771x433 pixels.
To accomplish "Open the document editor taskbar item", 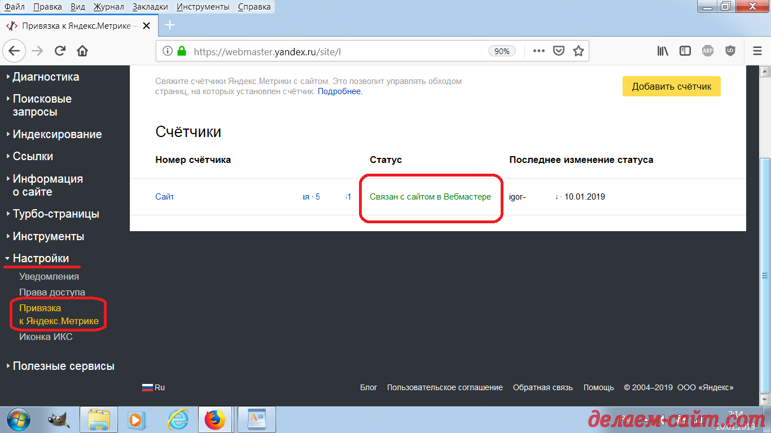I will (x=257, y=419).
